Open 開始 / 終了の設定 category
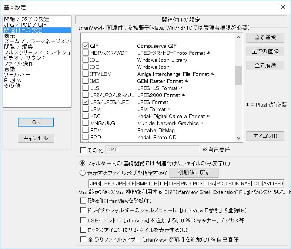Image resolution: width=291 pixels, height=249 pixels. tap(37, 19)
